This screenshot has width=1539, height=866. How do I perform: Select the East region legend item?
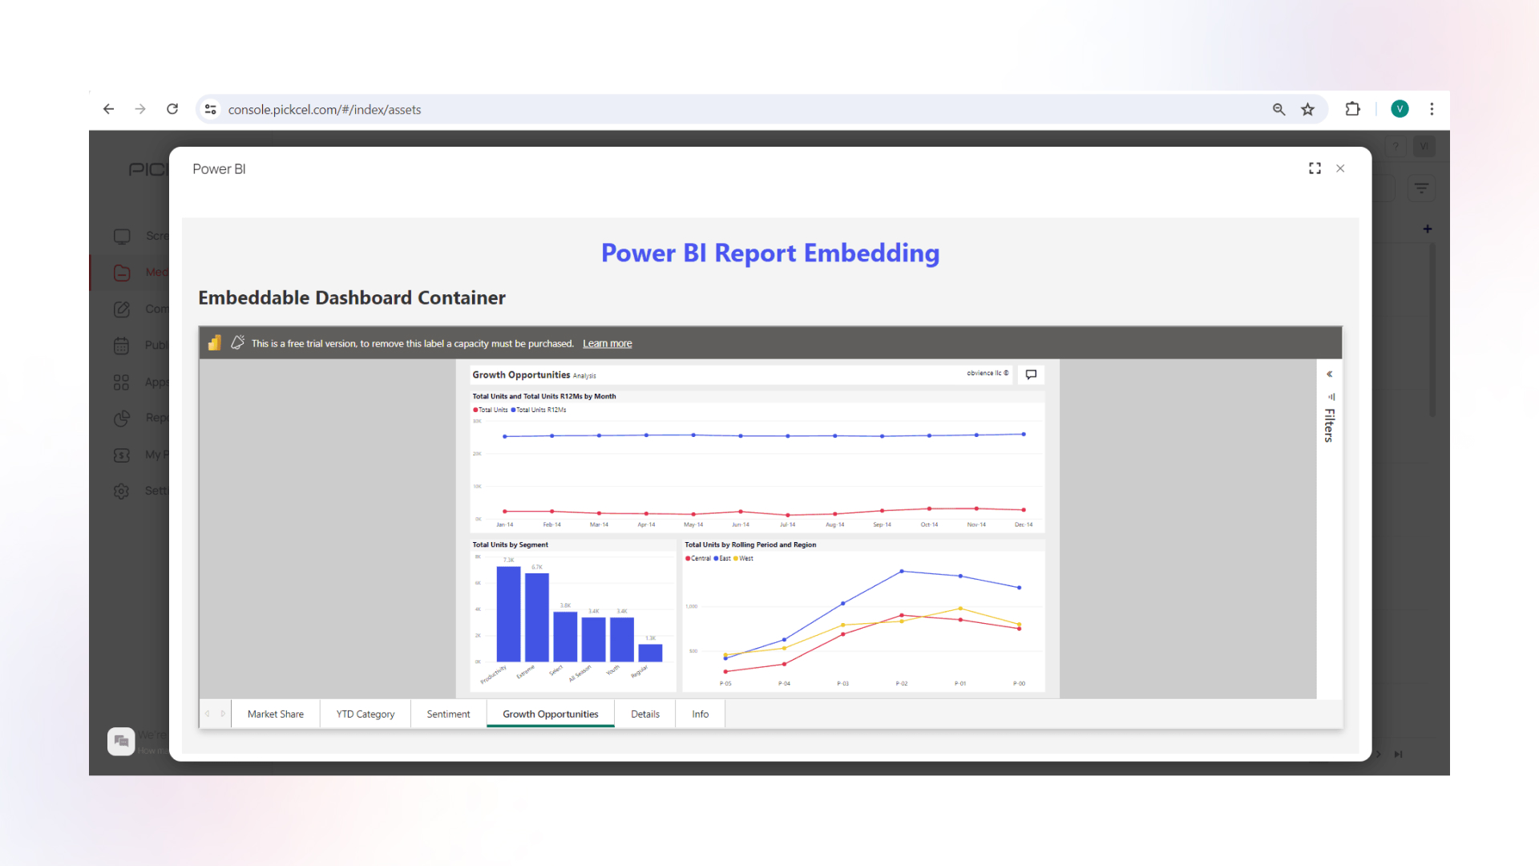point(722,558)
